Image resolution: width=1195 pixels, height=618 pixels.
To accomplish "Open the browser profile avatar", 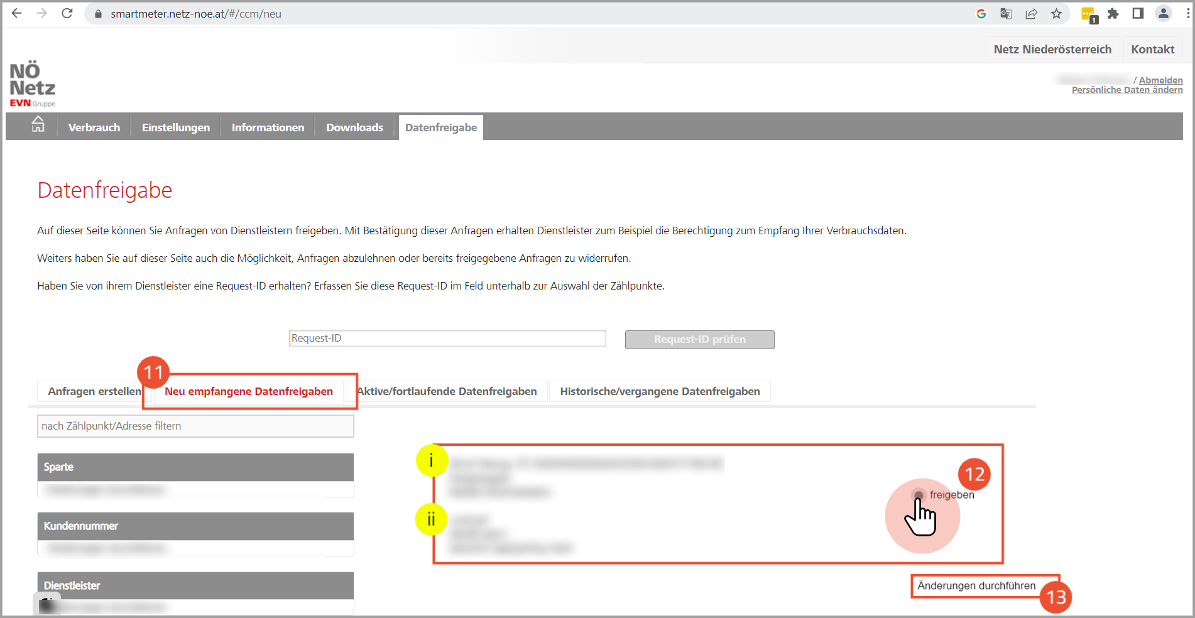I will (x=1164, y=13).
